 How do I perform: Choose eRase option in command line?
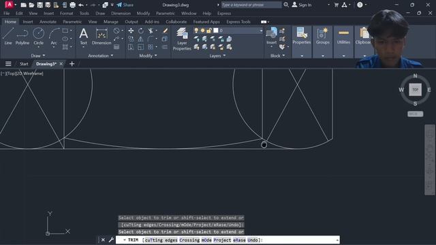click(x=239, y=240)
